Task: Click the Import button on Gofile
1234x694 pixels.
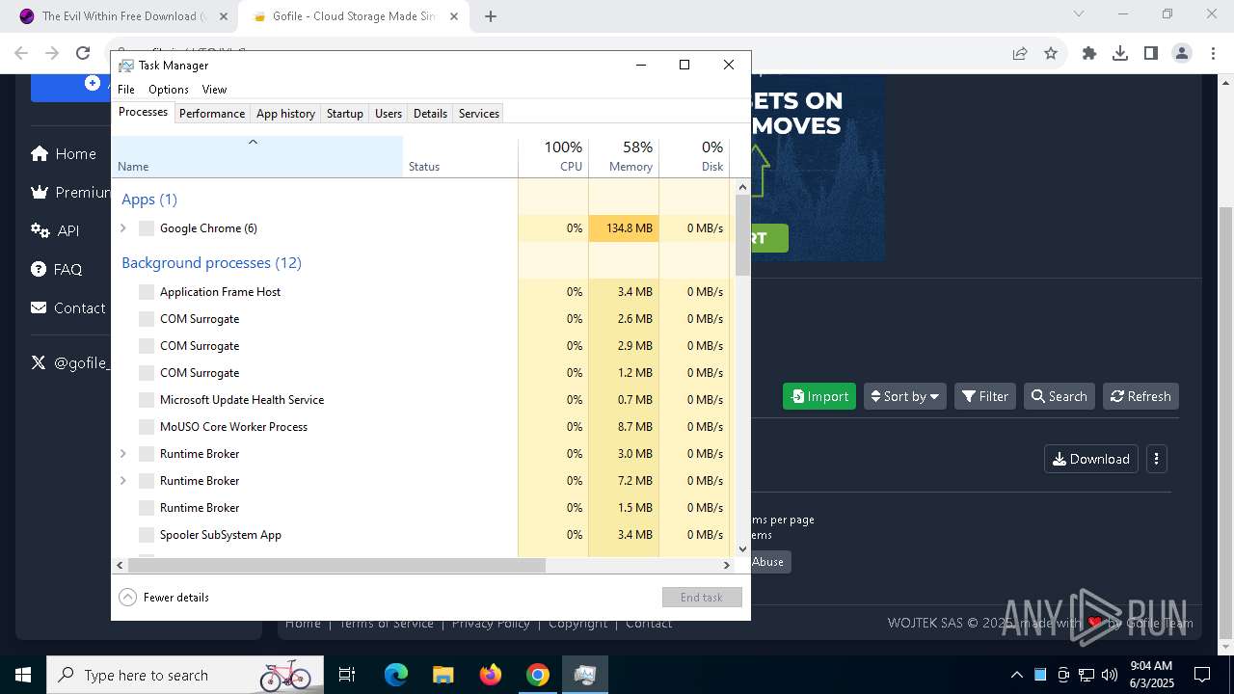Action: [x=819, y=396]
